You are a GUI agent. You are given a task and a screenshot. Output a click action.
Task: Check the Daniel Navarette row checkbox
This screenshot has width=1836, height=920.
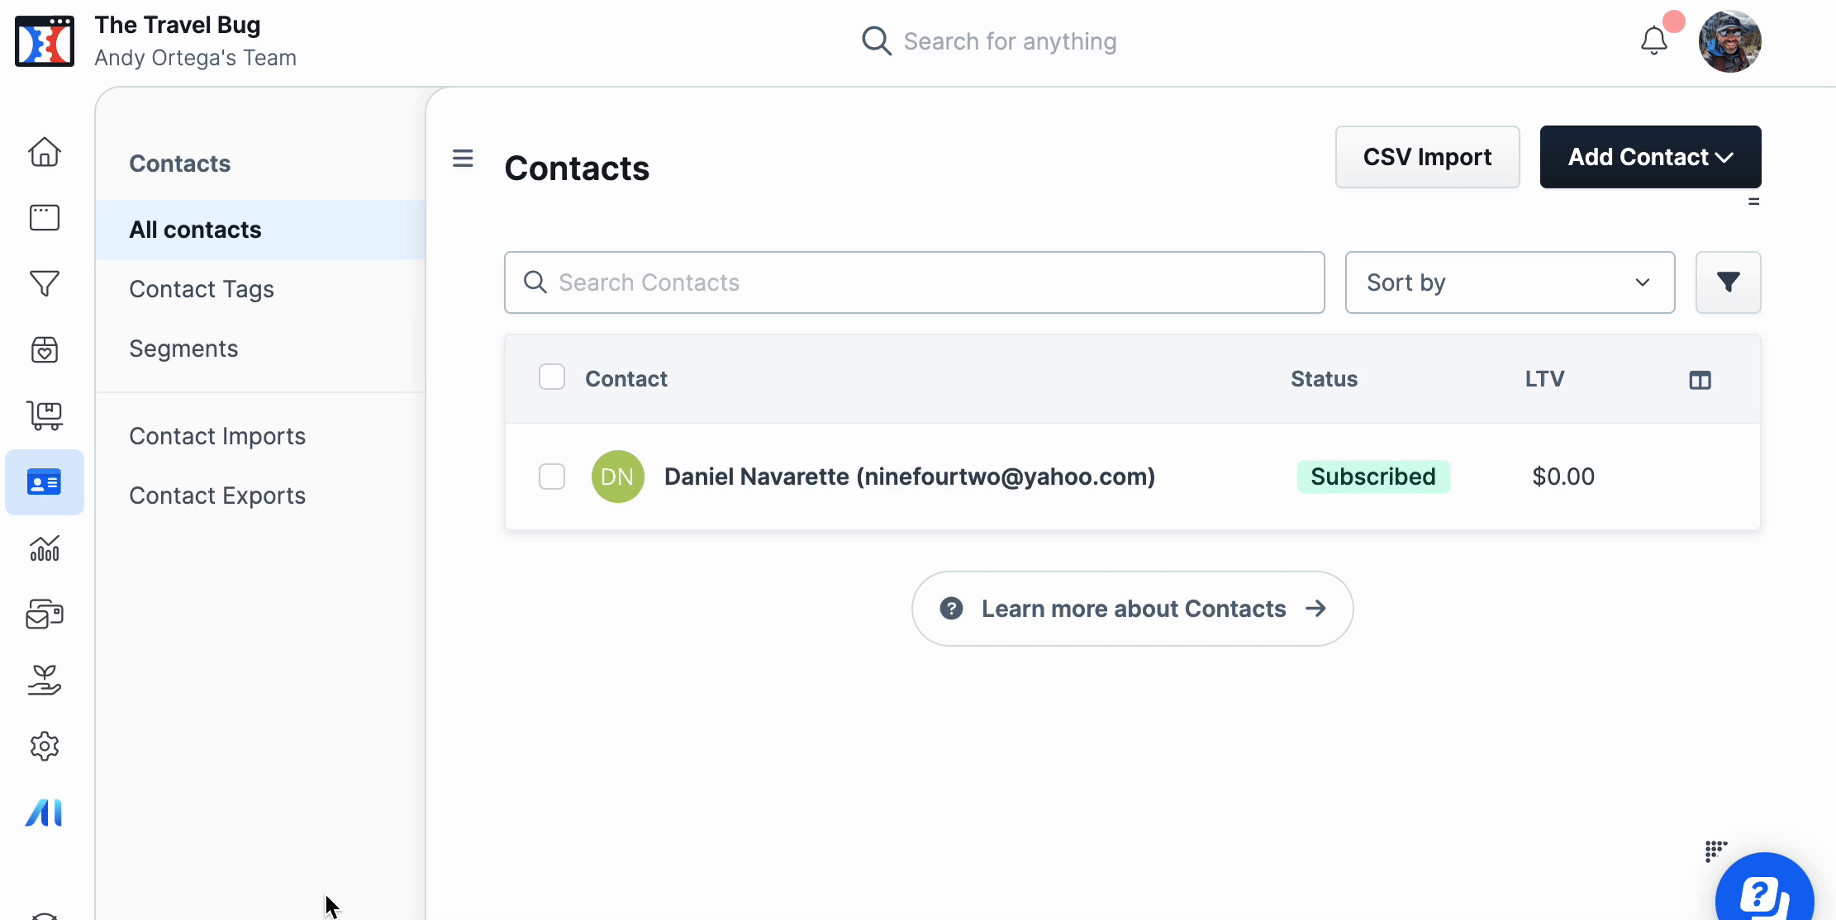point(552,477)
